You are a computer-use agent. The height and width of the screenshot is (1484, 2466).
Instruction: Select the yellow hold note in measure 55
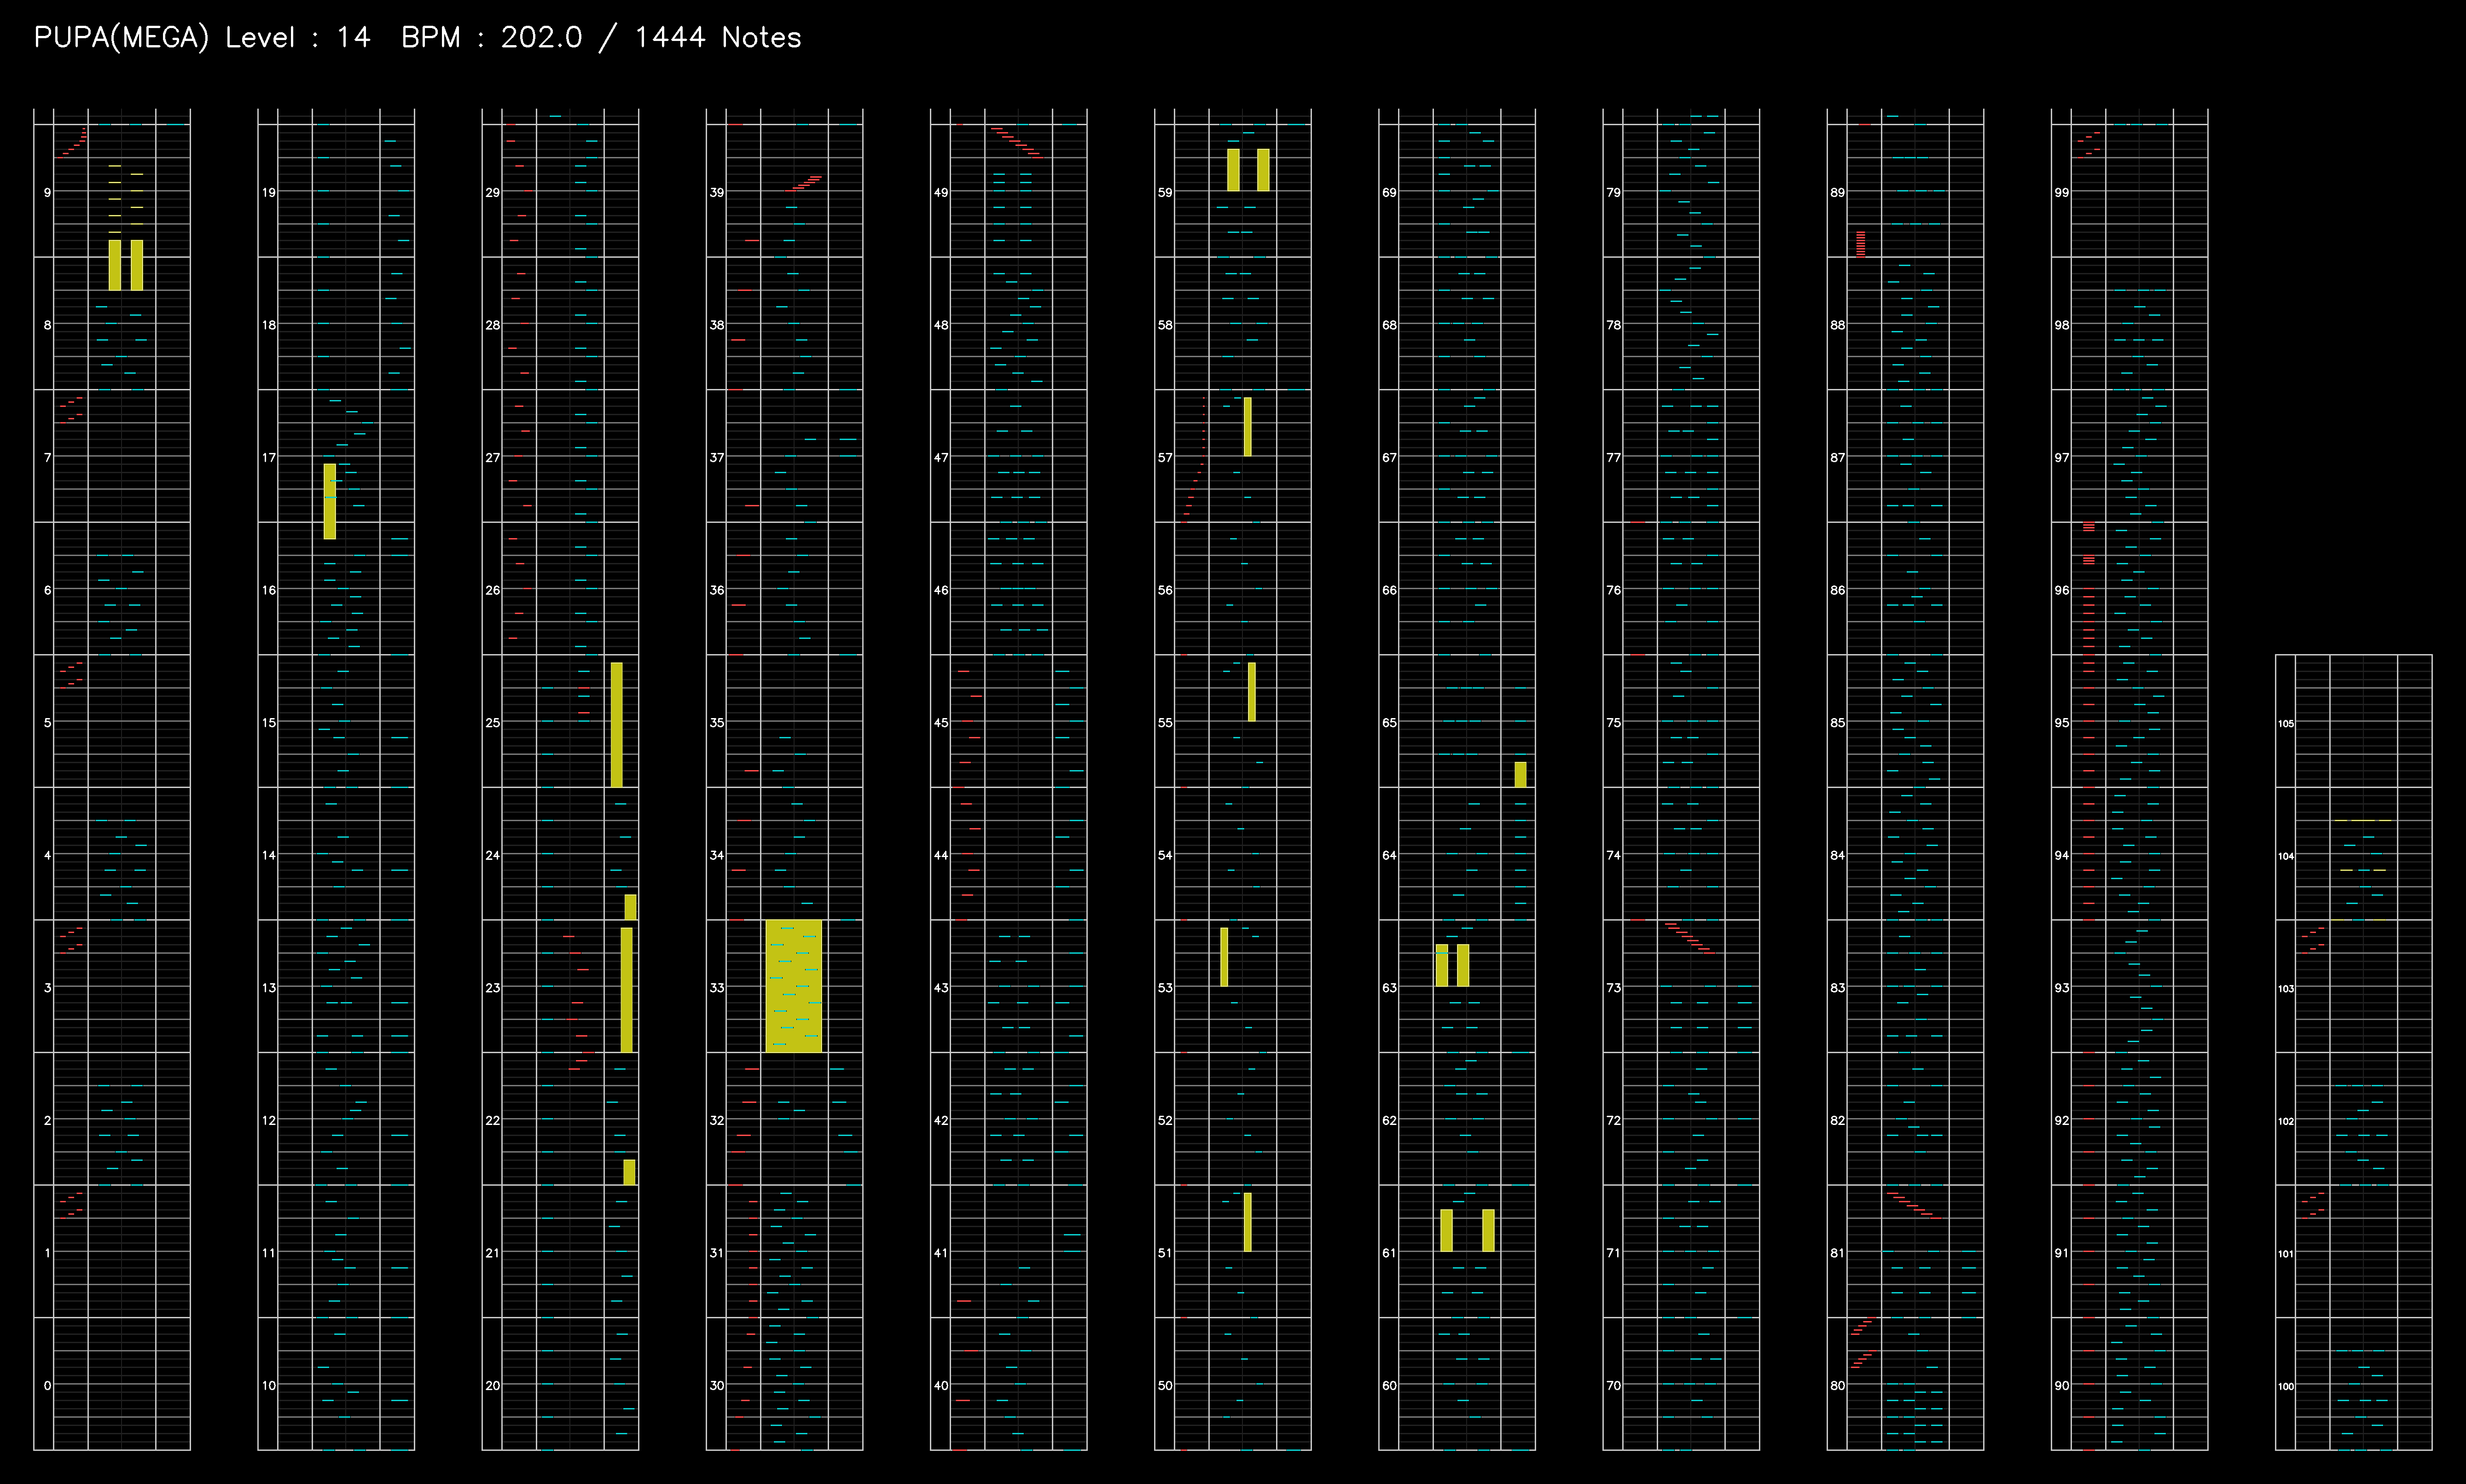point(1252,692)
